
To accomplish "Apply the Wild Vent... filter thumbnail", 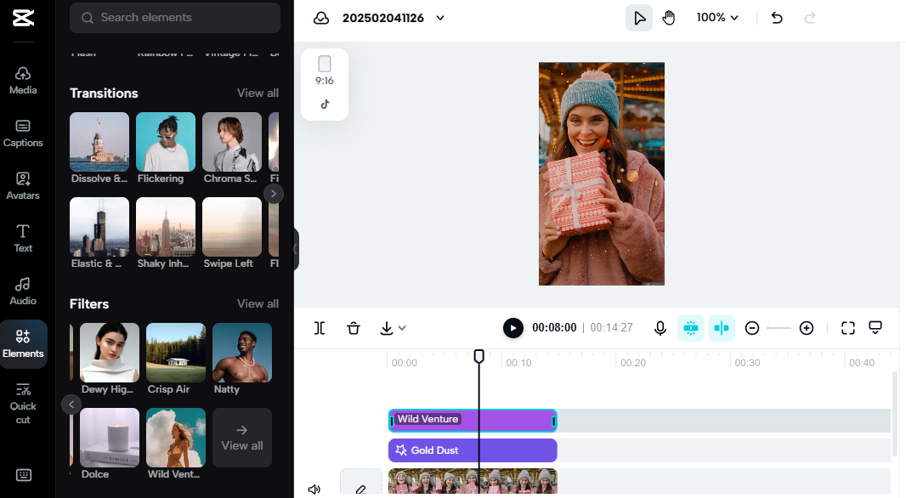I will [x=176, y=438].
